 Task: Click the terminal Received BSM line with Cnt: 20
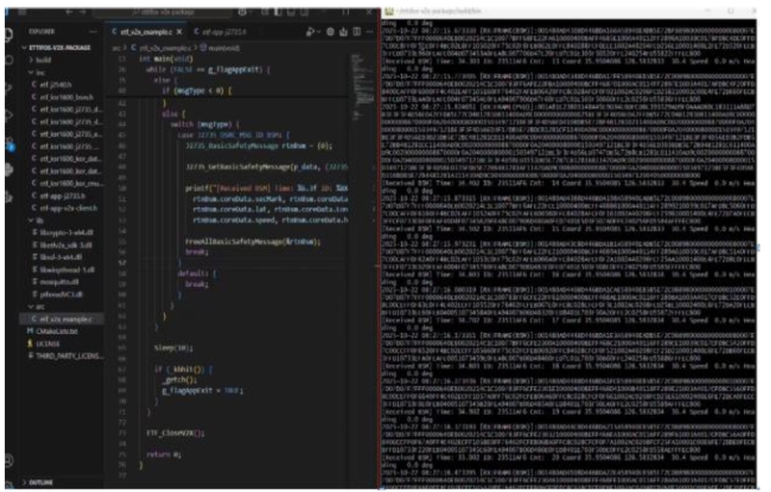569,457
